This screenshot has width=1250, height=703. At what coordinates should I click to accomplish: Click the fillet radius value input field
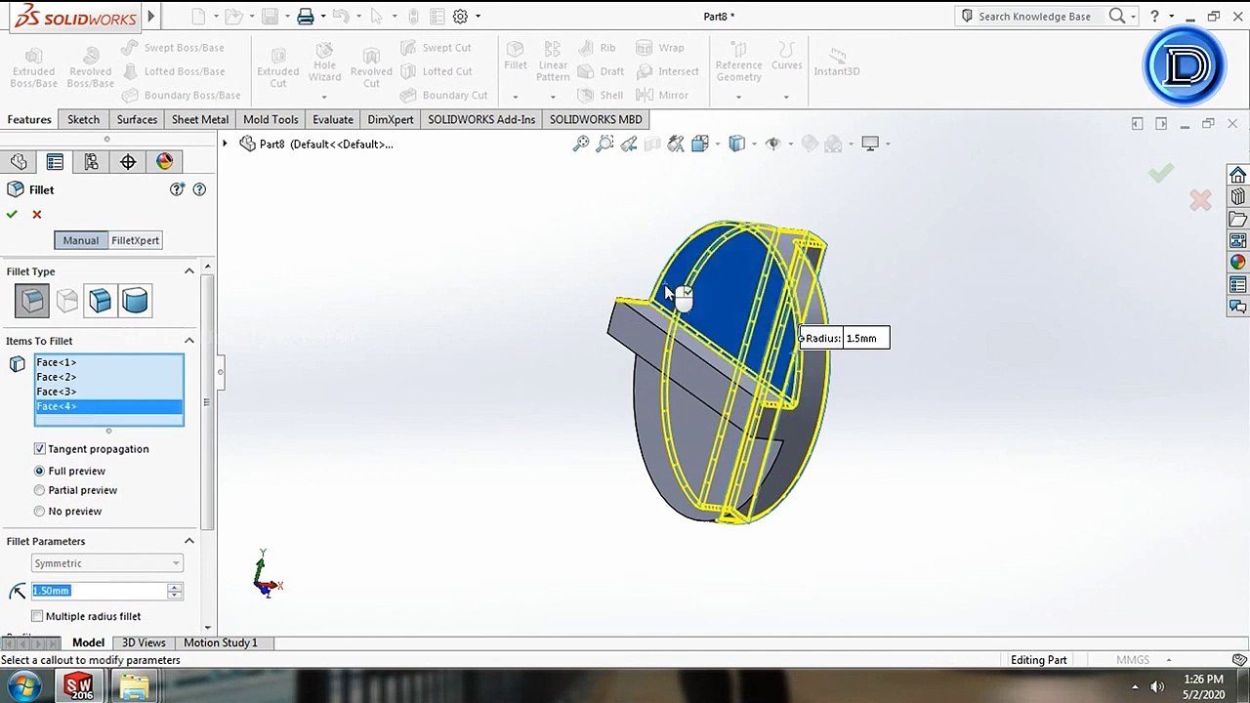coord(99,591)
